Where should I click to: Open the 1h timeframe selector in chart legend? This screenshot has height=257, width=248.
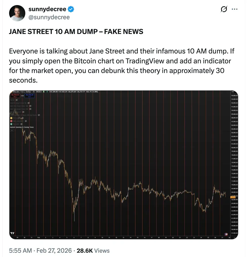[34, 92]
